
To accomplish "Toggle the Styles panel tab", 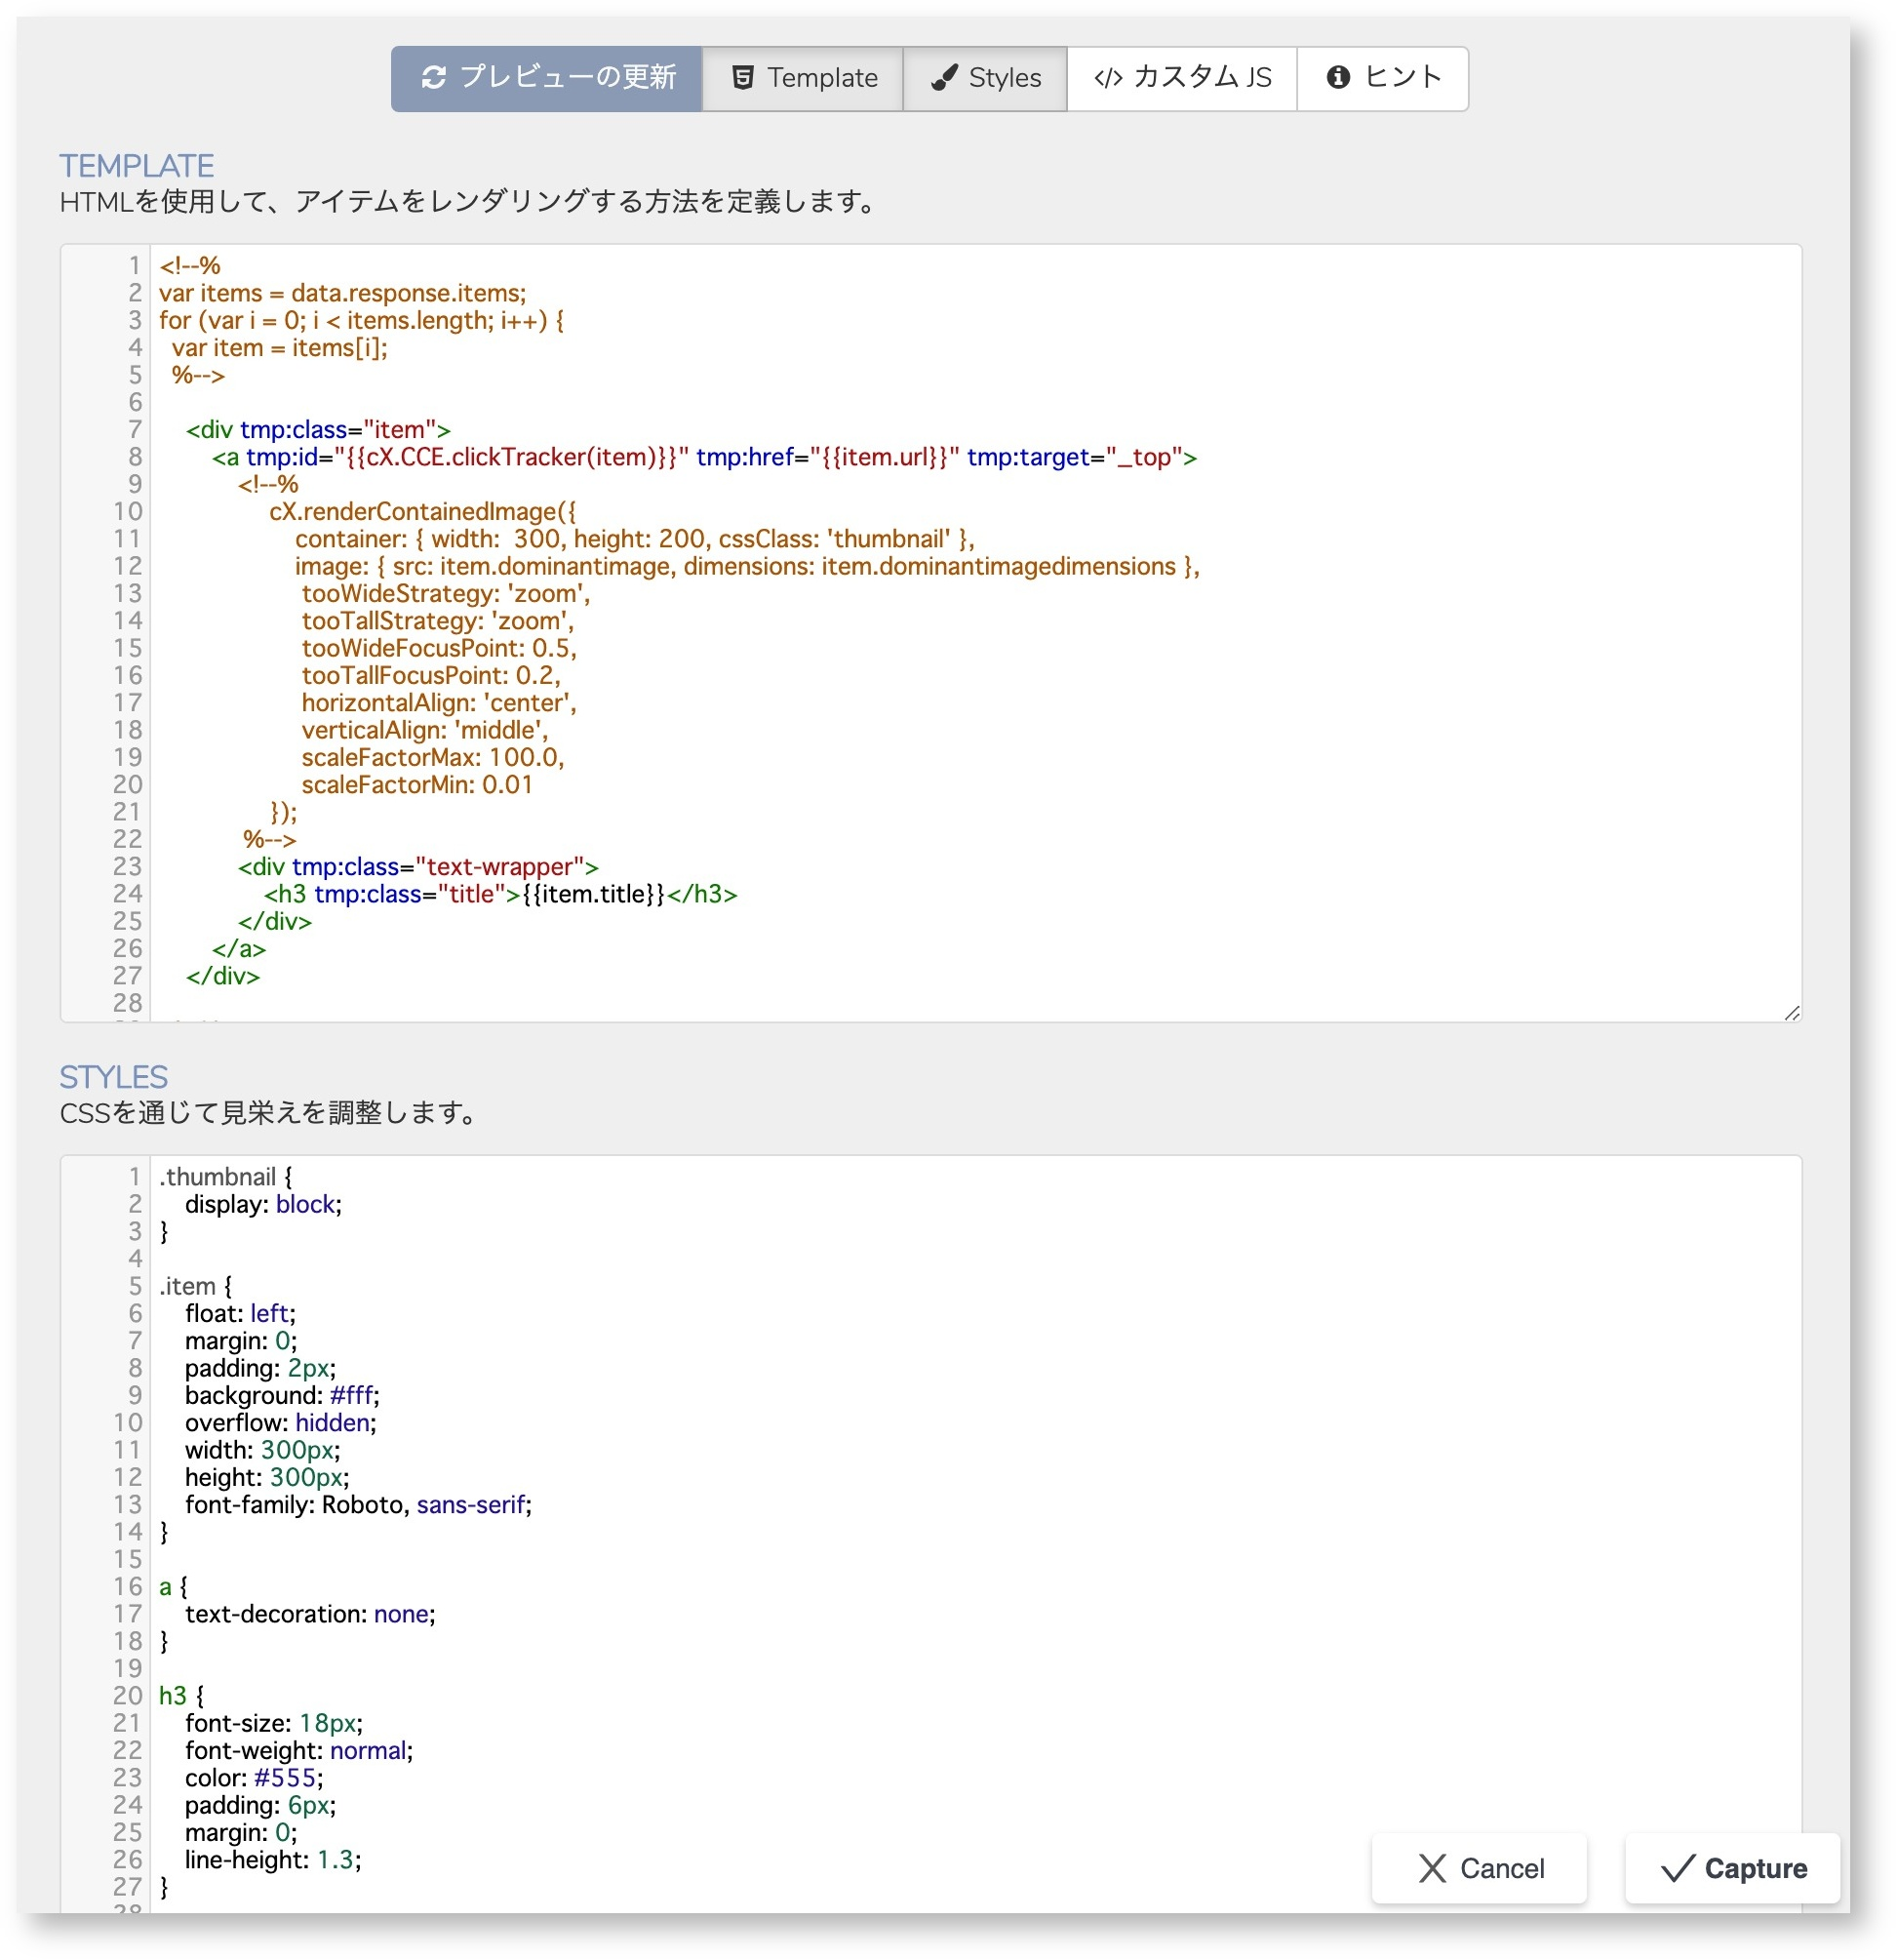I will point(984,78).
